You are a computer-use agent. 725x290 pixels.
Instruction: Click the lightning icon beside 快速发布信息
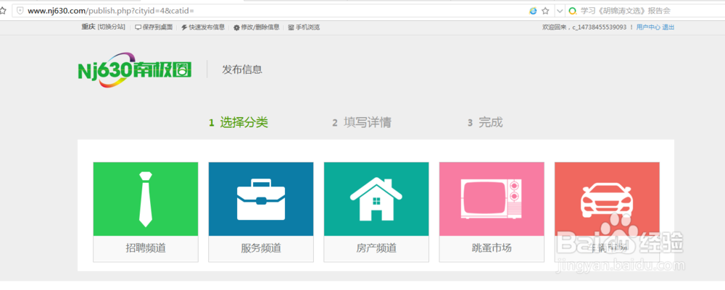pos(184,27)
